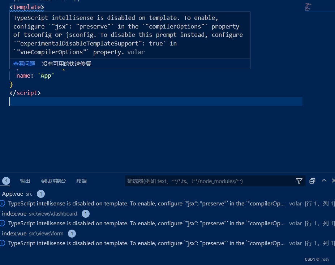This screenshot has height=265, width=335.
Task: Click the closing yellow brace in editor
Action: tap(11, 84)
